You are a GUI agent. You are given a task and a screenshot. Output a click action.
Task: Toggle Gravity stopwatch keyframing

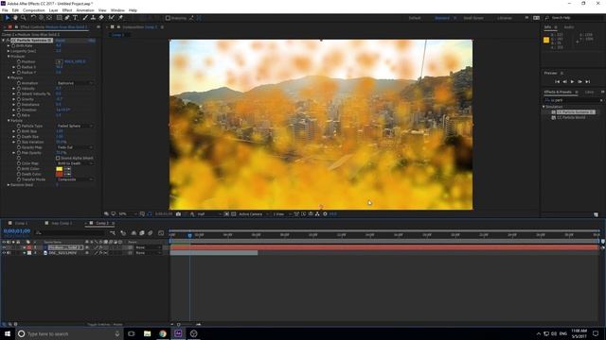tap(19, 99)
